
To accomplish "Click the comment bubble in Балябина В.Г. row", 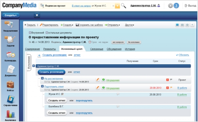I will pos(118,107).
